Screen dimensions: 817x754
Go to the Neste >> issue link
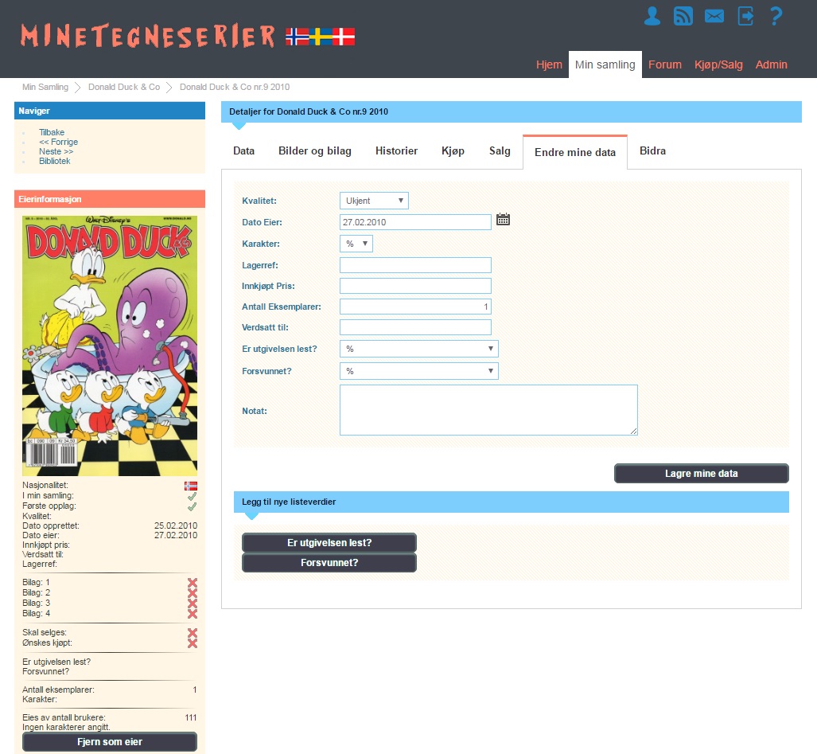(56, 151)
